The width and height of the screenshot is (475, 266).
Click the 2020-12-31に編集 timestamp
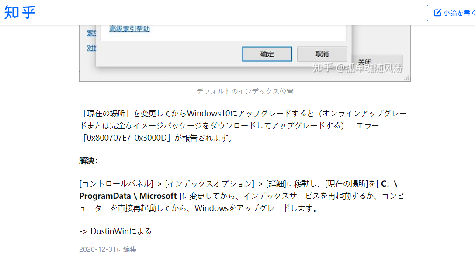(108, 249)
